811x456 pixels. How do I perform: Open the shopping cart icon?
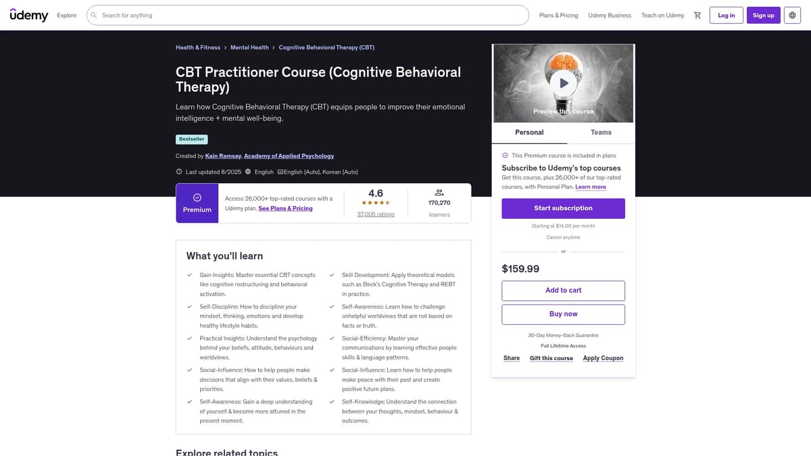pyautogui.click(x=697, y=14)
